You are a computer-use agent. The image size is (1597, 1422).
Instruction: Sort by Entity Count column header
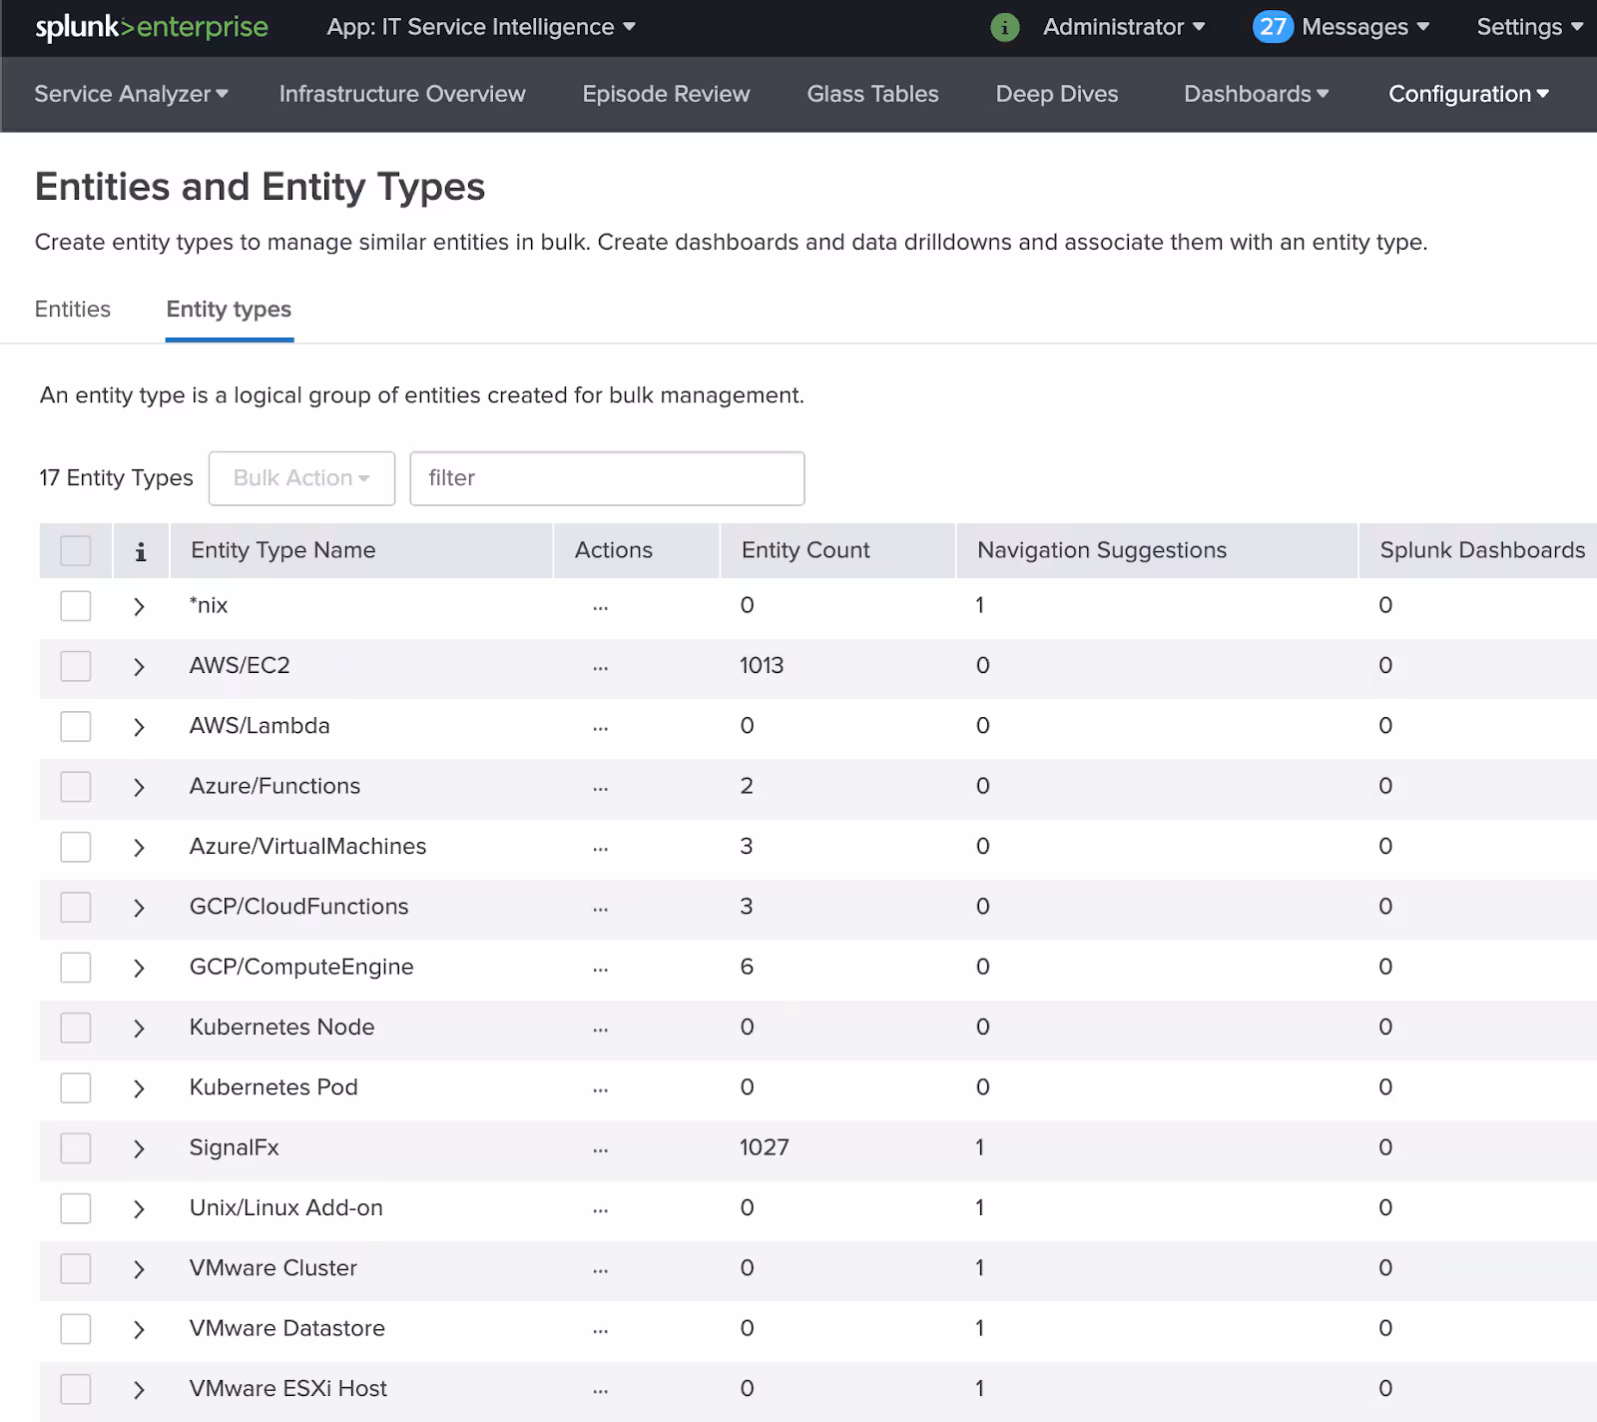805,550
